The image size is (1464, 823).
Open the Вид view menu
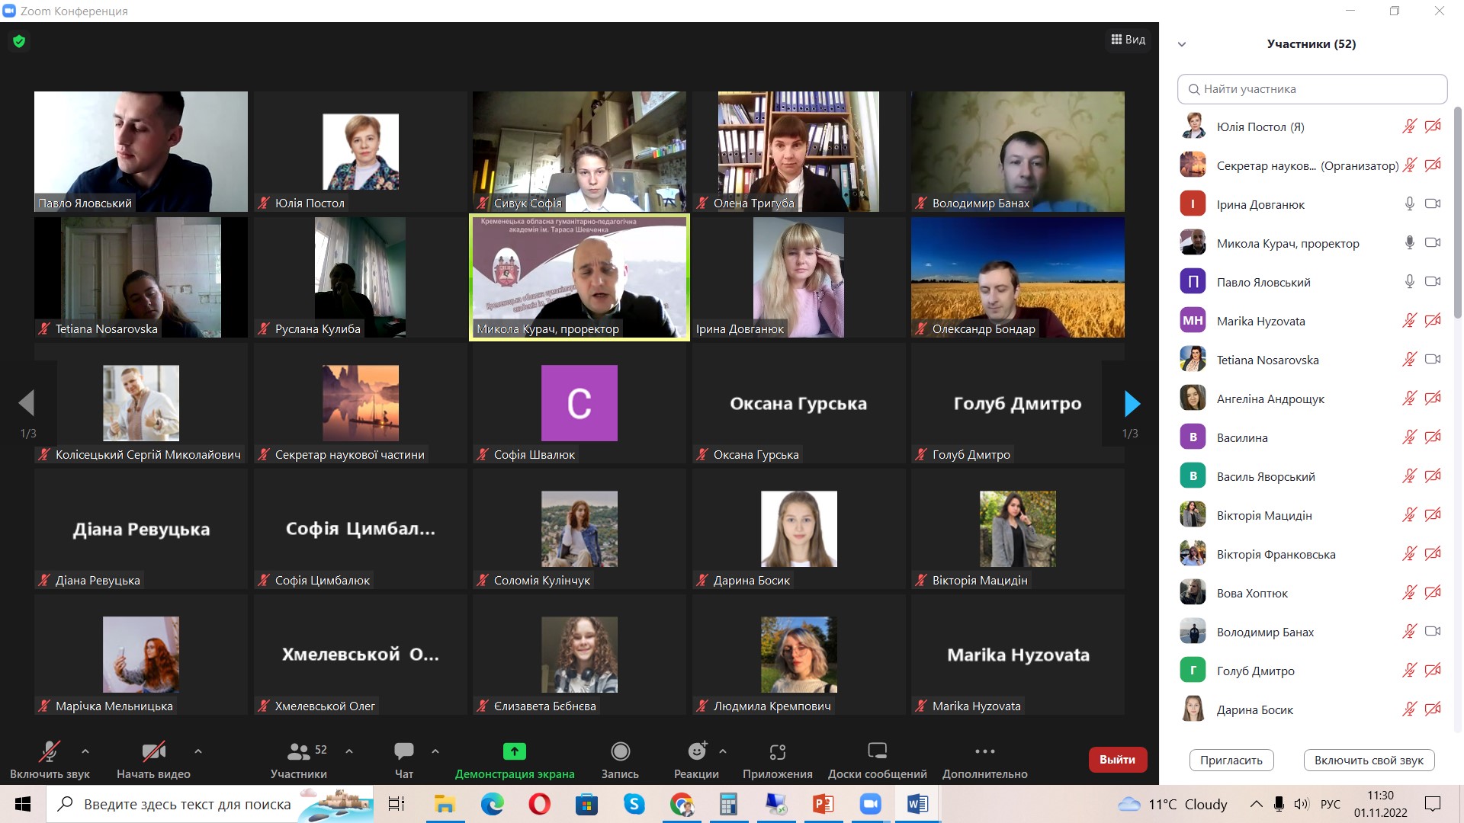(x=1128, y=40)
